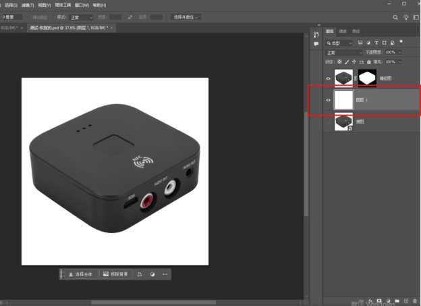Screen dimensions: 421x306
Task: Click the delete layer trash icon
Action: pos(414,300)
